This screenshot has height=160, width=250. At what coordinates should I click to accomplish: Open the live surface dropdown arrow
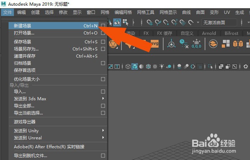pyautogui.click(x=198, y=22)
